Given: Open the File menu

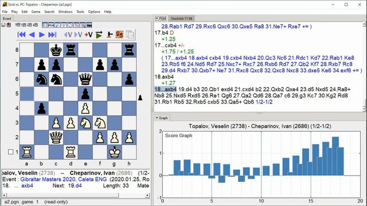Looking at the screenshot, I should [x=5, y=11].
